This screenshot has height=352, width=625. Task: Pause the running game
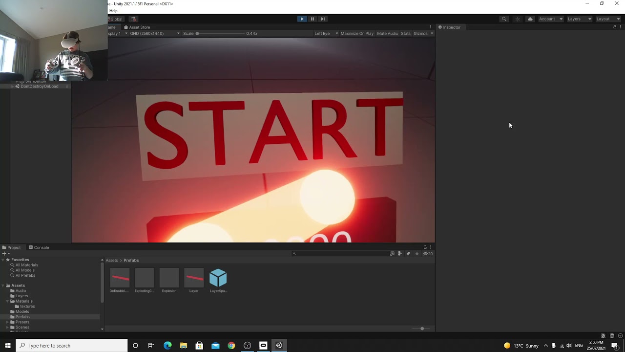point(312,19)
